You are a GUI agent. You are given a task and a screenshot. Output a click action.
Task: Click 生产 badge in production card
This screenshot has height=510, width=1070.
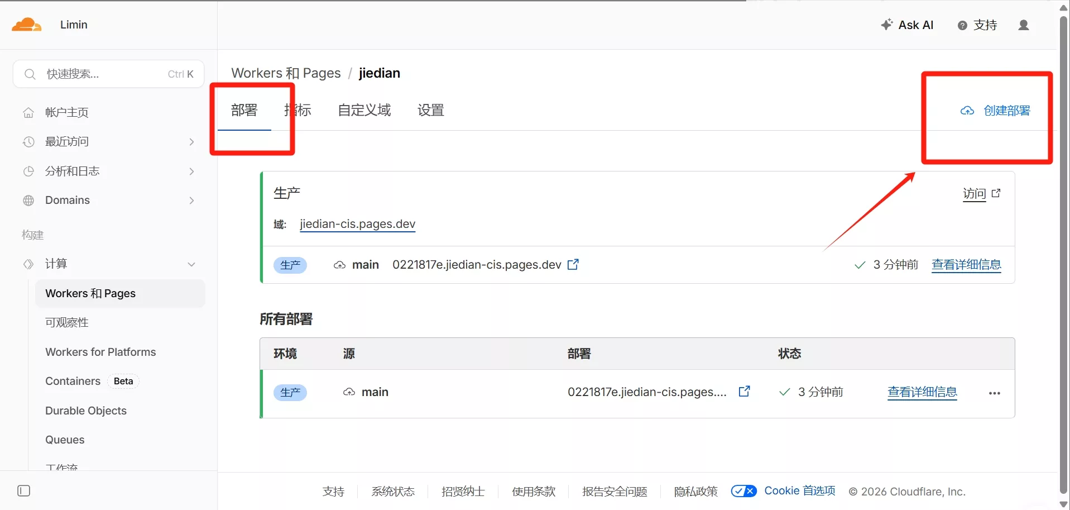(290, 265)
